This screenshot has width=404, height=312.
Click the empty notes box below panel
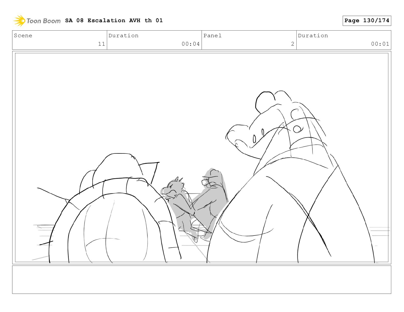pos(201,280)
